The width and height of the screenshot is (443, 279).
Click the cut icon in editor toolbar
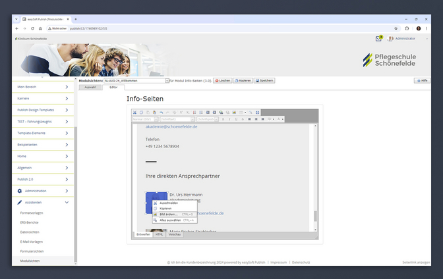134,113
